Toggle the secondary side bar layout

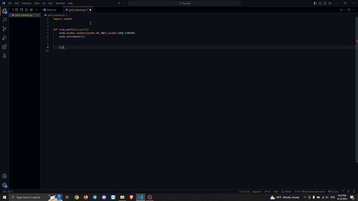[325, 3]
